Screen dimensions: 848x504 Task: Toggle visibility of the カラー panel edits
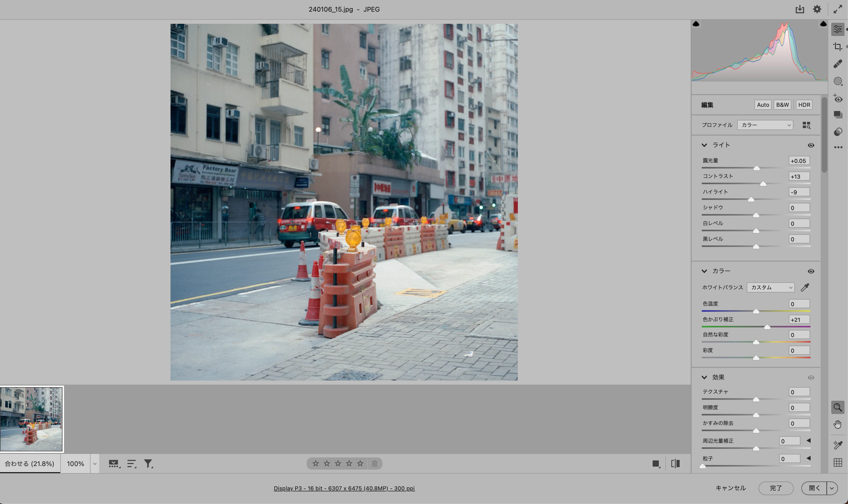811,271
